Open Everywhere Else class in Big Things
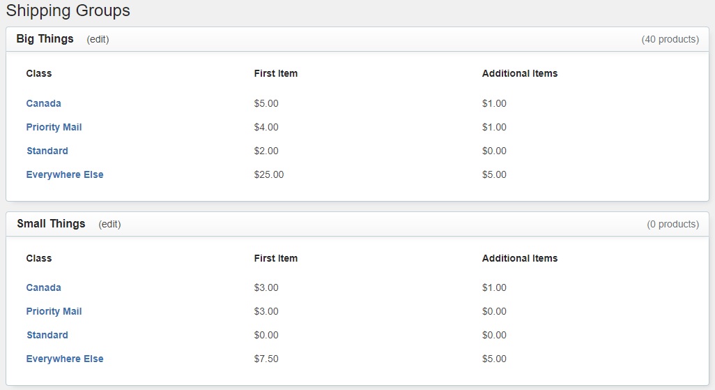Viewport: 715px width, 390px height. click(65, 174)
